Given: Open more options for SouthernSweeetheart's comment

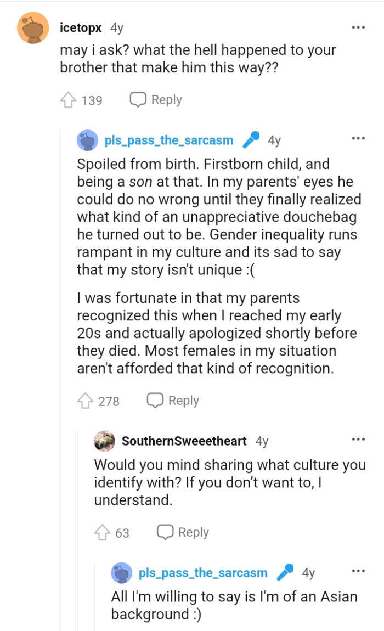Looking at the screenshot, I should click(x=358, y=440).
